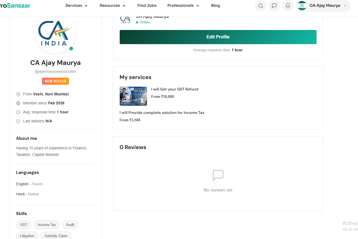Click the empty reviews speech bubble icon
The width and height of the screenshot is (358, 239).
click(x=218, y=175)
